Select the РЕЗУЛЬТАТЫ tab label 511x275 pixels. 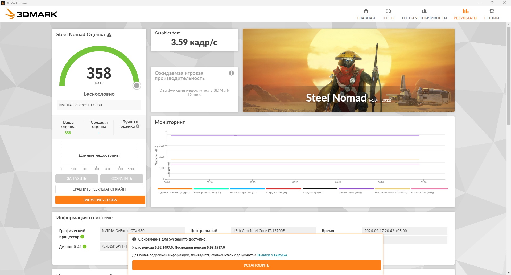point(465,18)
